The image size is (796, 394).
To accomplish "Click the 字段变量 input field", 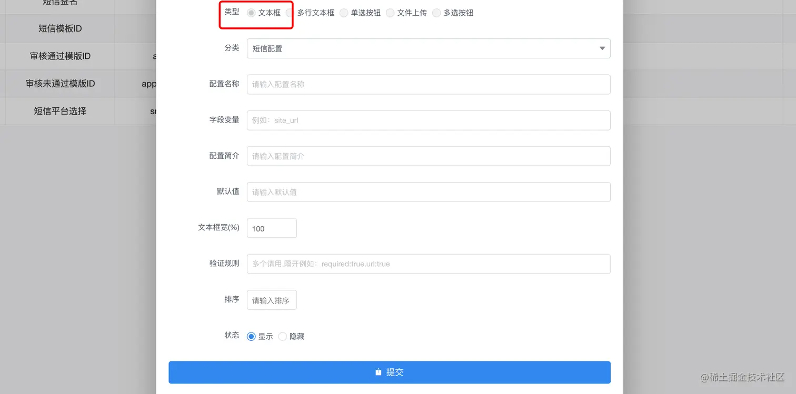I will click(429, 120).
